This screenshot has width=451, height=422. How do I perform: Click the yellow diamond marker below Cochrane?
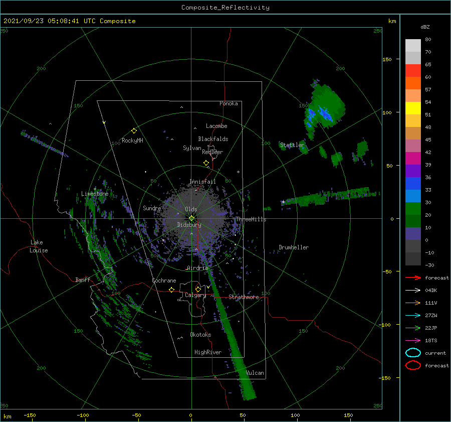pos(172,290)
